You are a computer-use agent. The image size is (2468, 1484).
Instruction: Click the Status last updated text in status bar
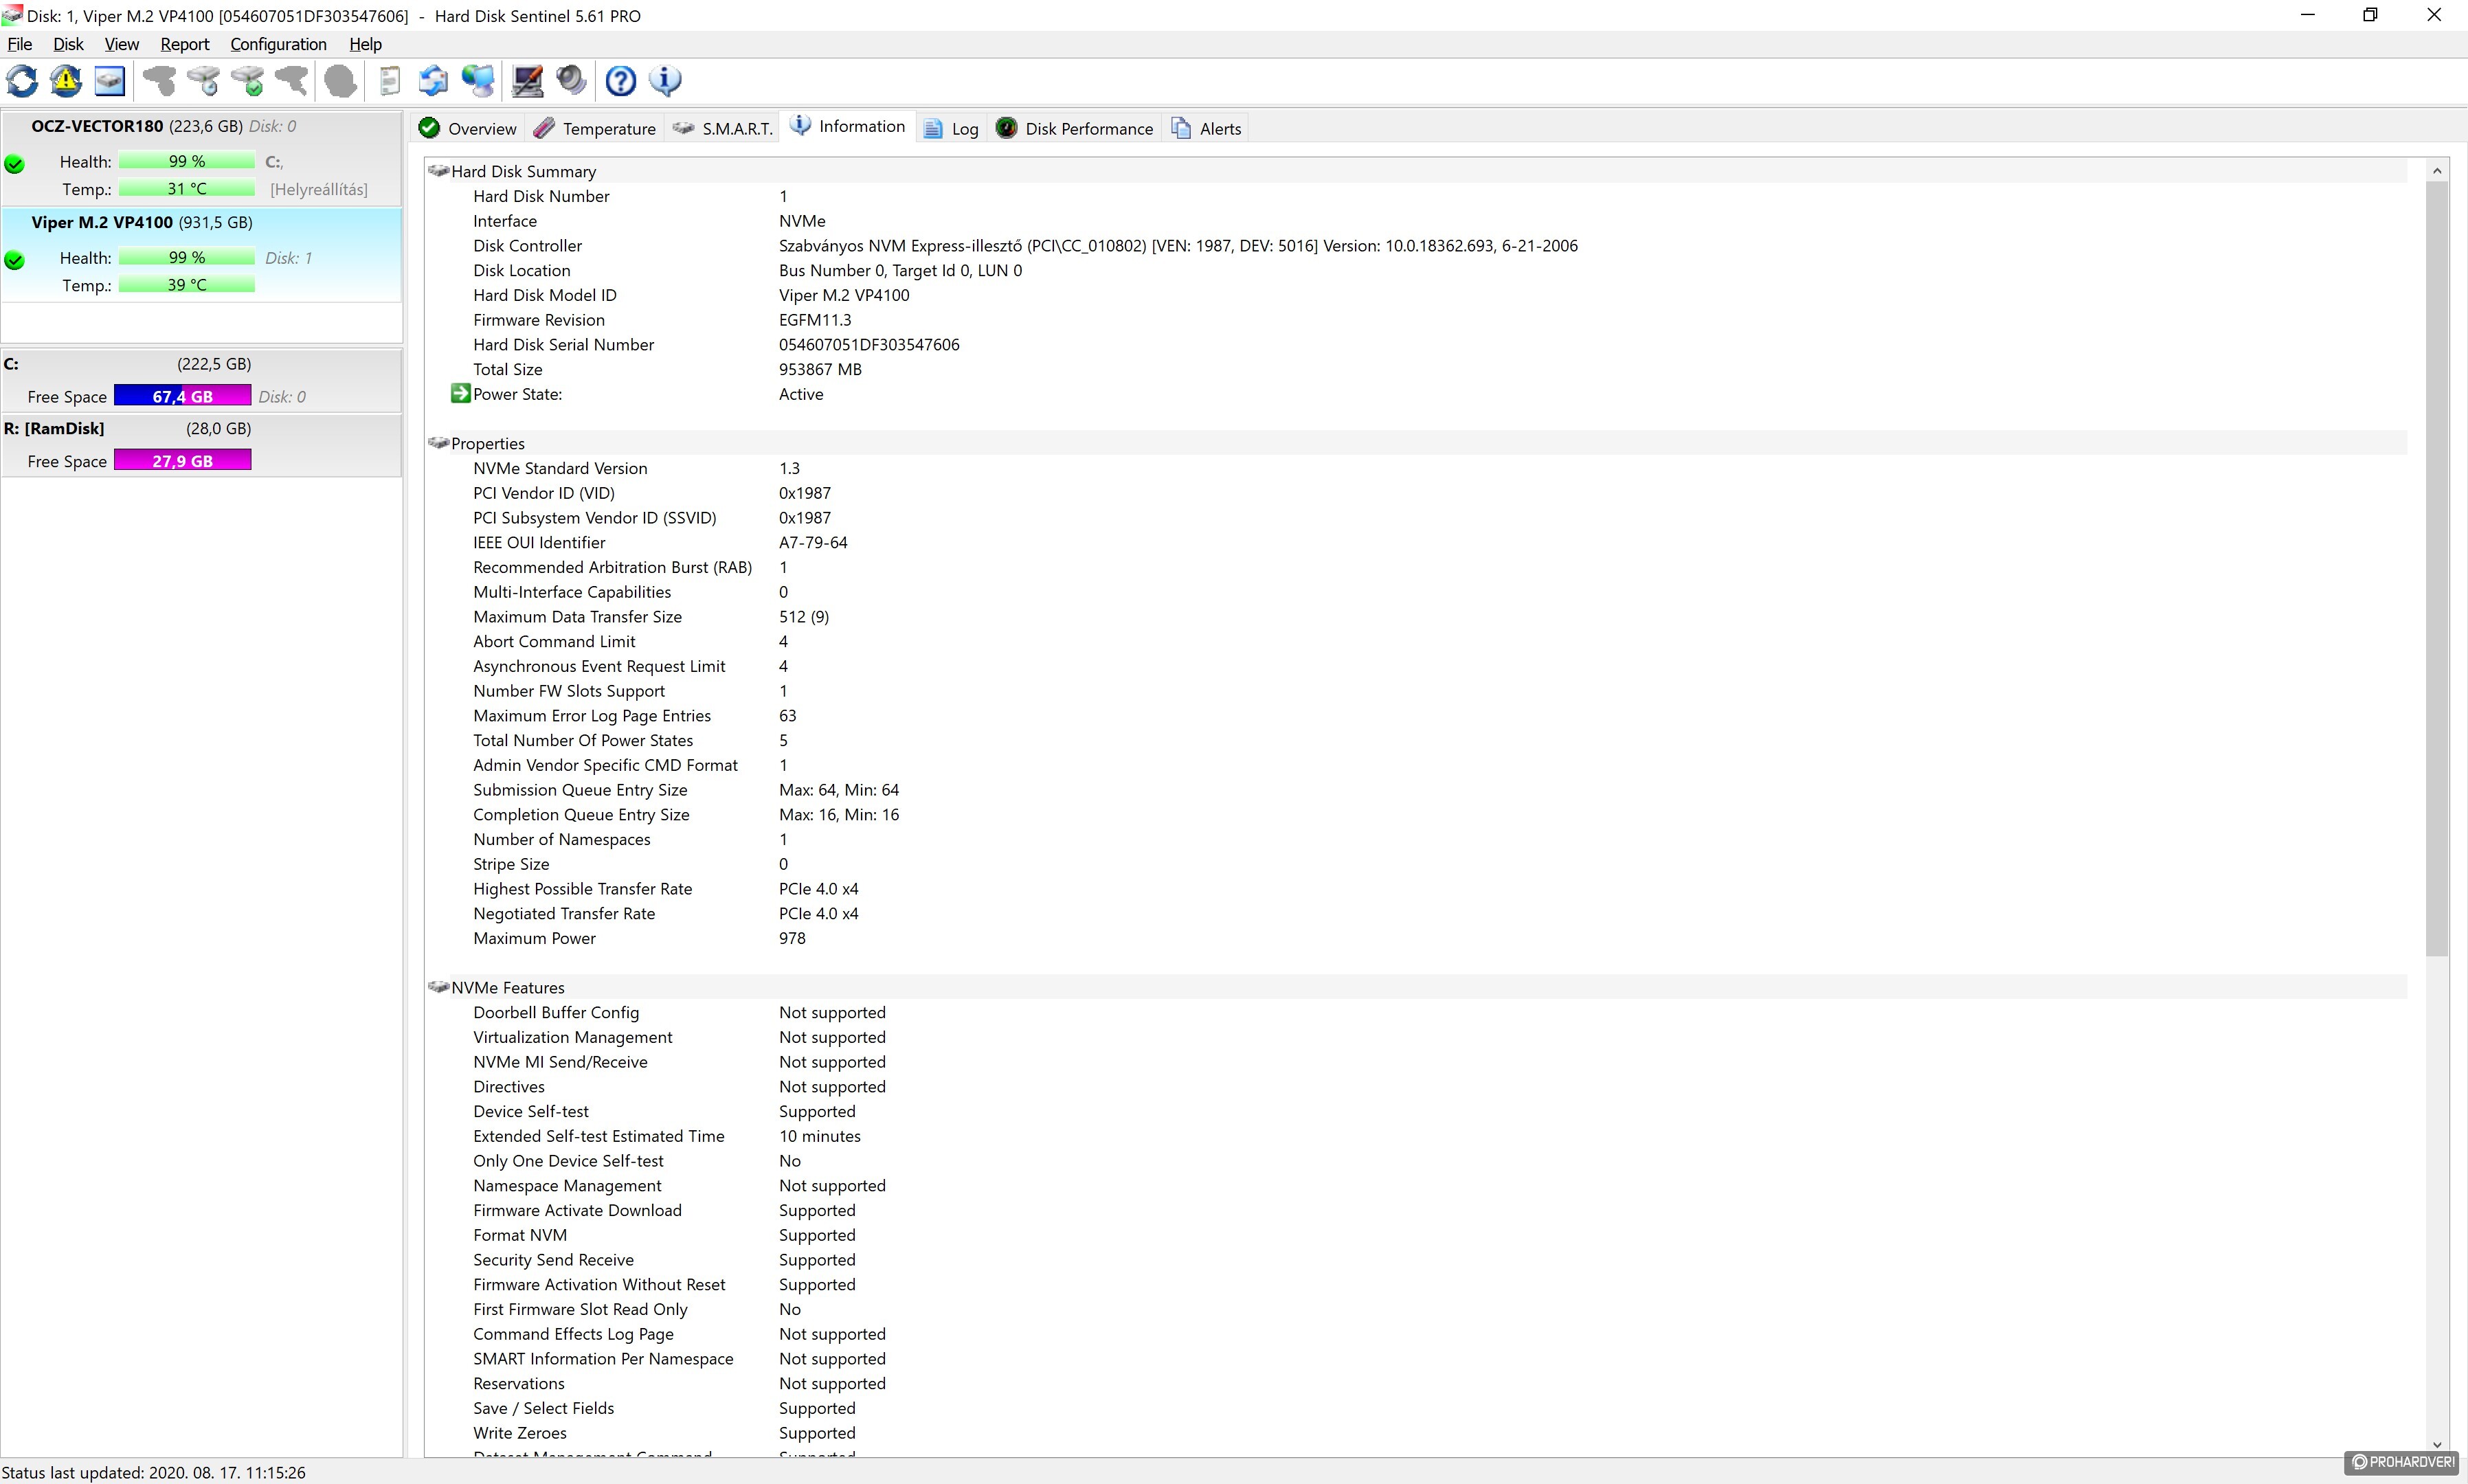pos(154,1472)
